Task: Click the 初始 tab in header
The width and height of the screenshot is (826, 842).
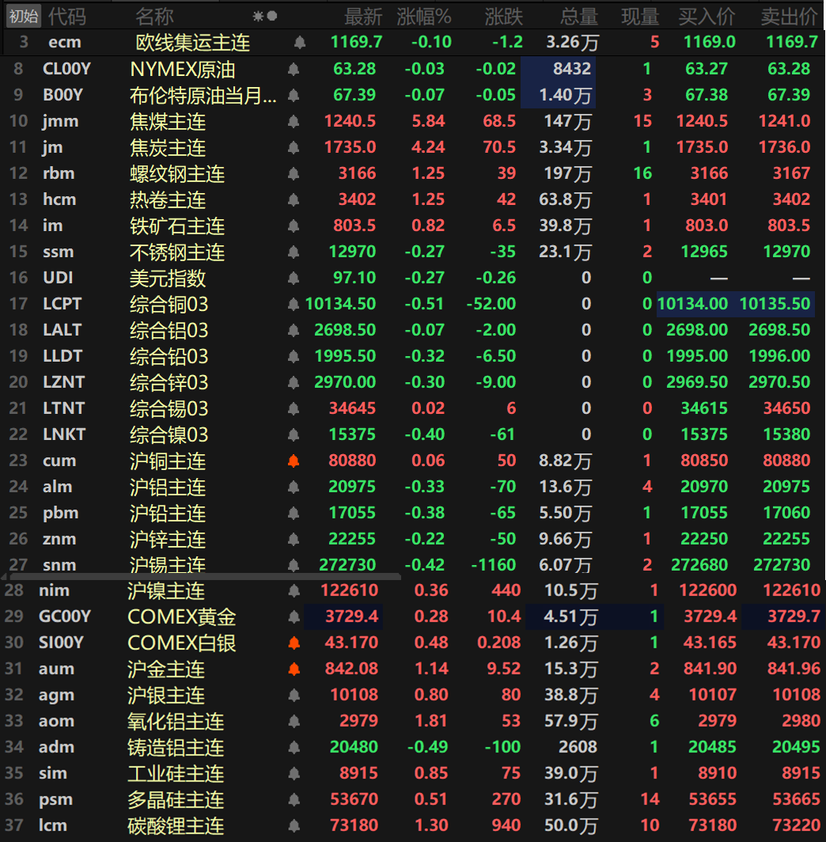Action: click(x=23, y=16)
